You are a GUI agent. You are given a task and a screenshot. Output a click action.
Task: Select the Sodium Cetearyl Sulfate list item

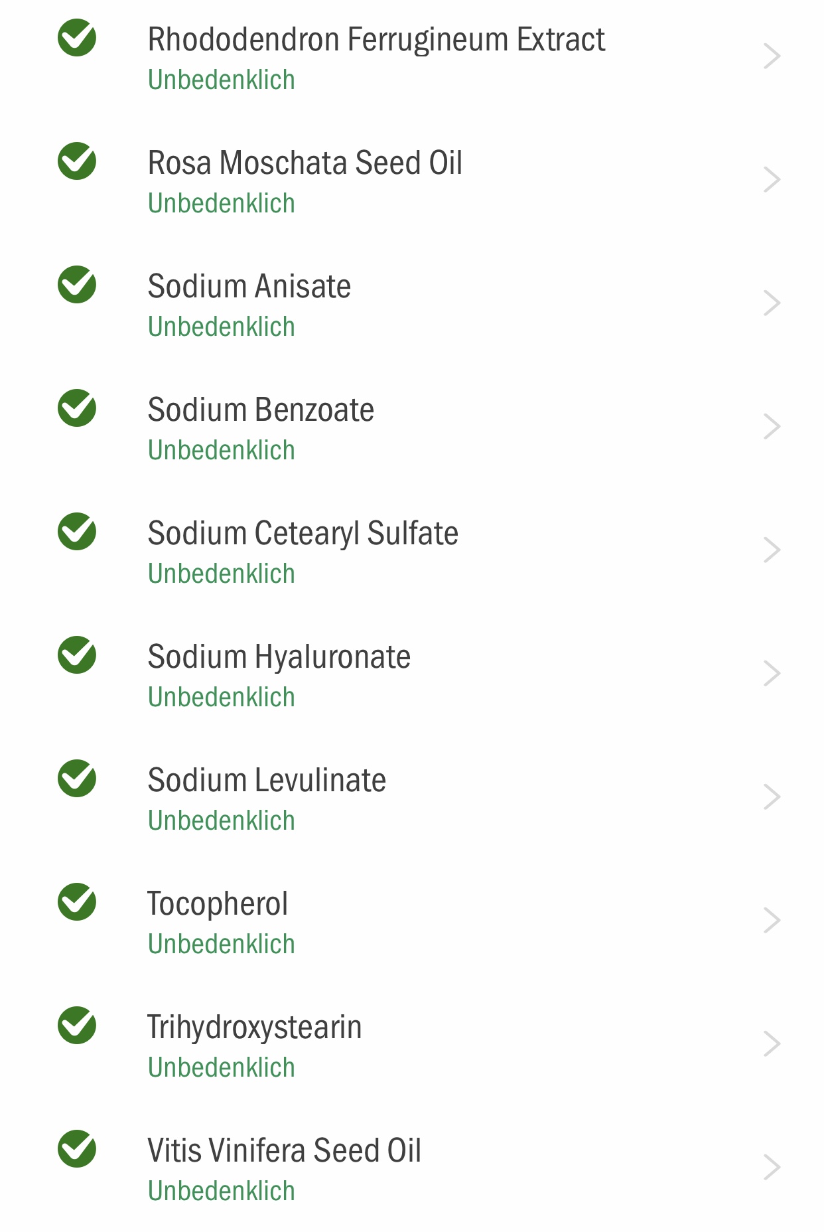(x=412, y=550)
